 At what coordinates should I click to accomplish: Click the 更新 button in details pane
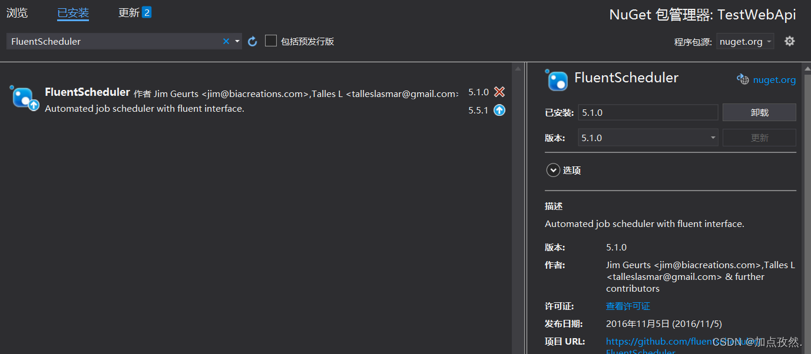[759, 138]
